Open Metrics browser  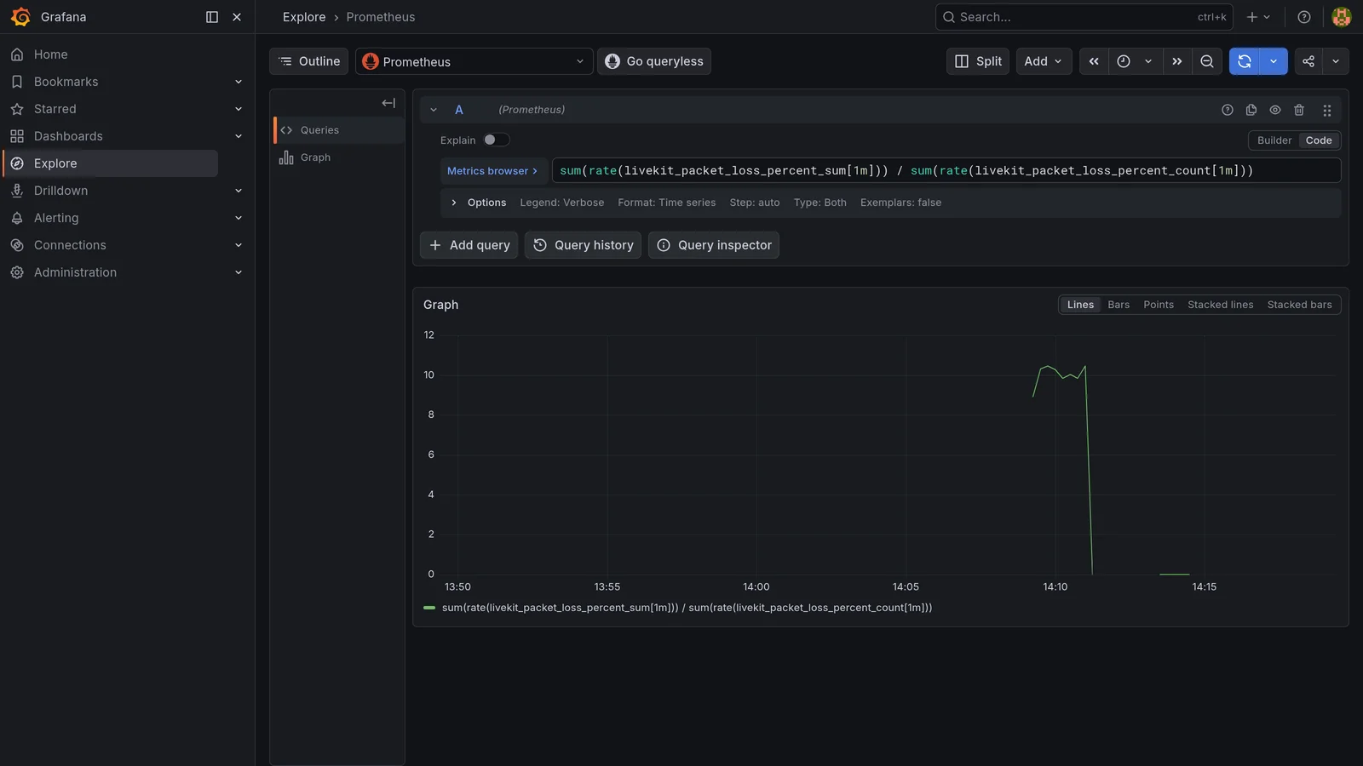(x=492, y=170)
